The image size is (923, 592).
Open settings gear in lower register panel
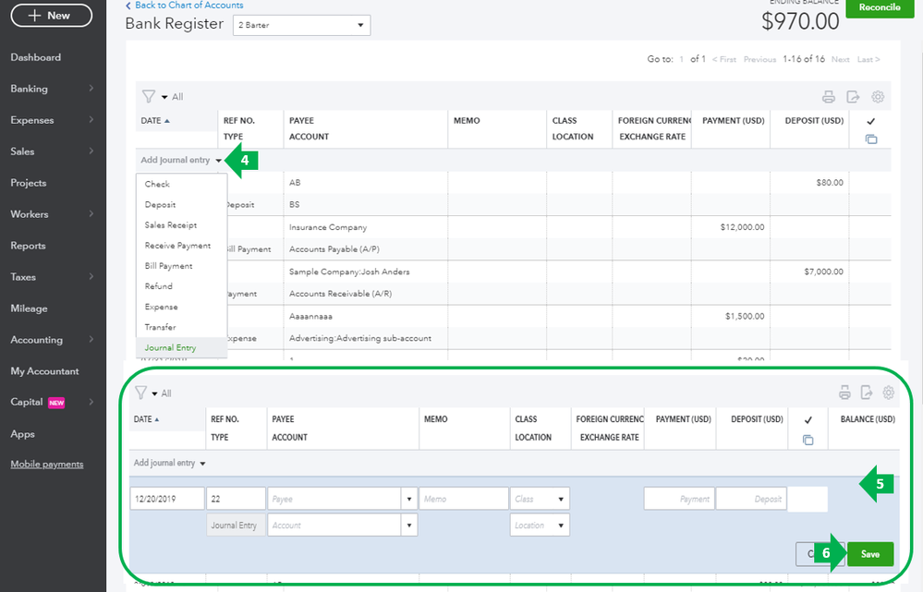click(x=889, y=393)
